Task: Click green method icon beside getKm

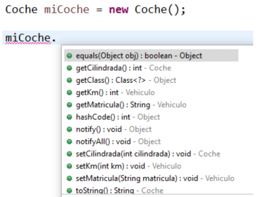Action: (69, 93)
